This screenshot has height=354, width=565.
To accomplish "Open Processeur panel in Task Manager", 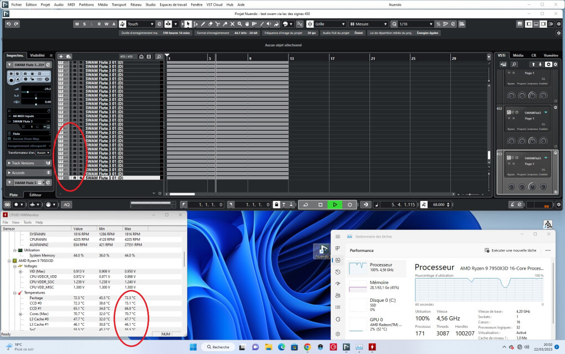I will 377,267.
